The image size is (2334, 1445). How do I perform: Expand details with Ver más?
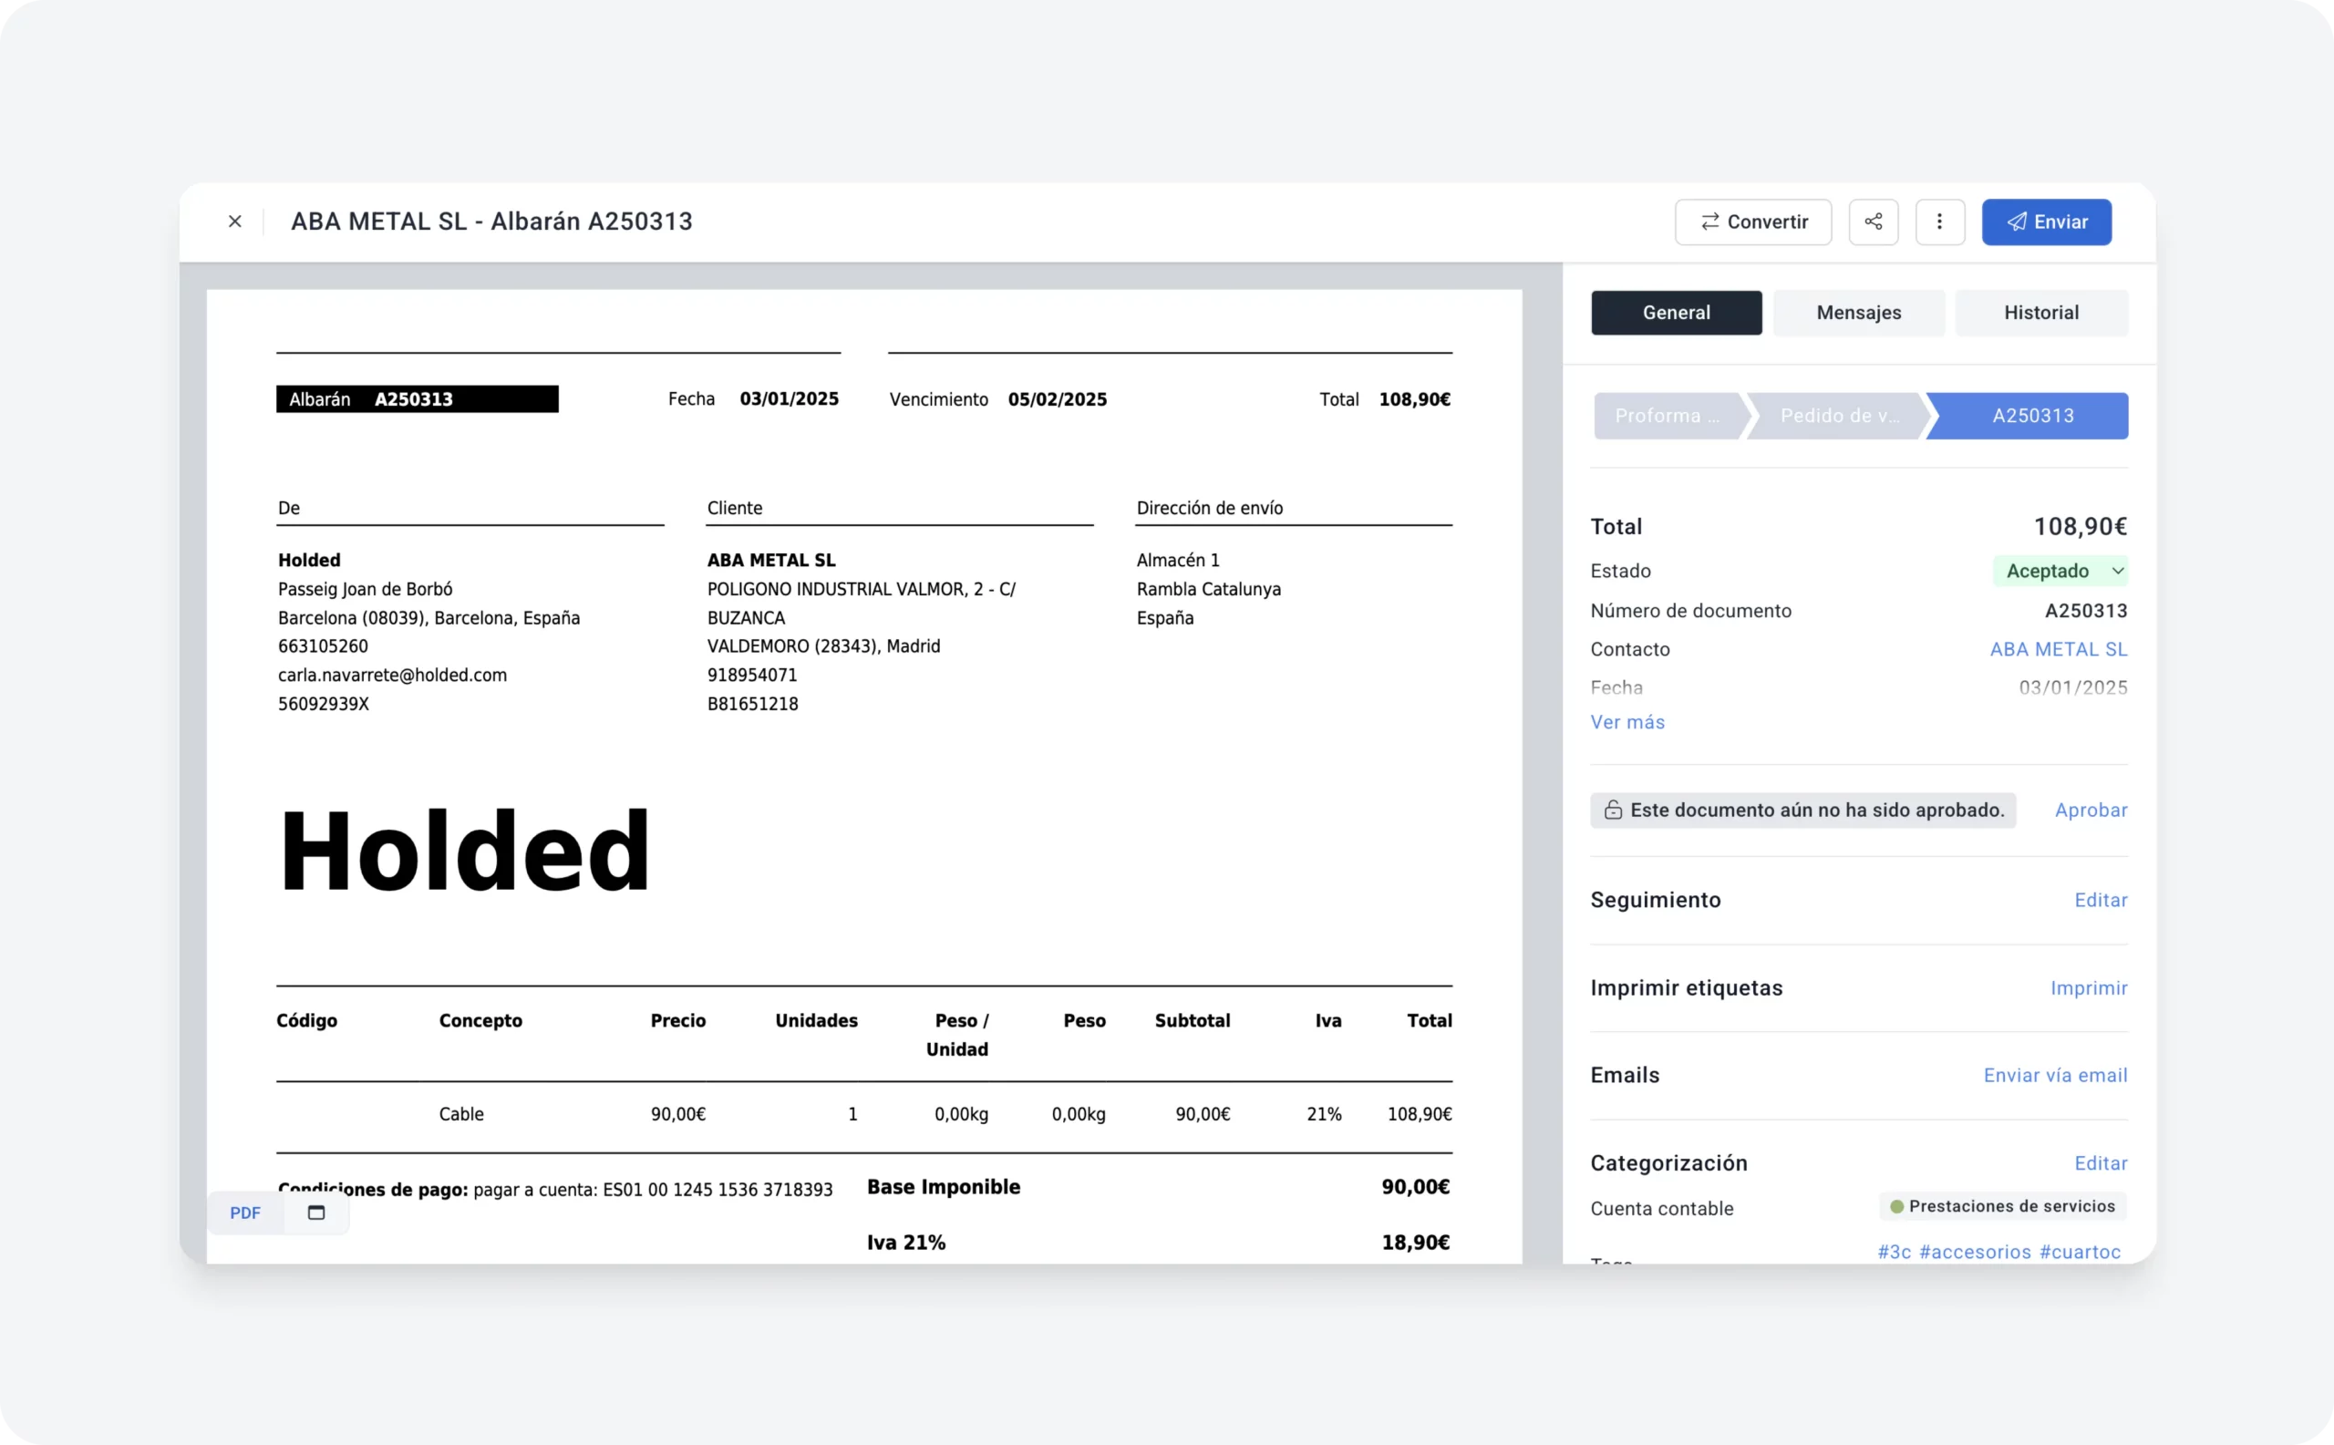pos(1627,722)
